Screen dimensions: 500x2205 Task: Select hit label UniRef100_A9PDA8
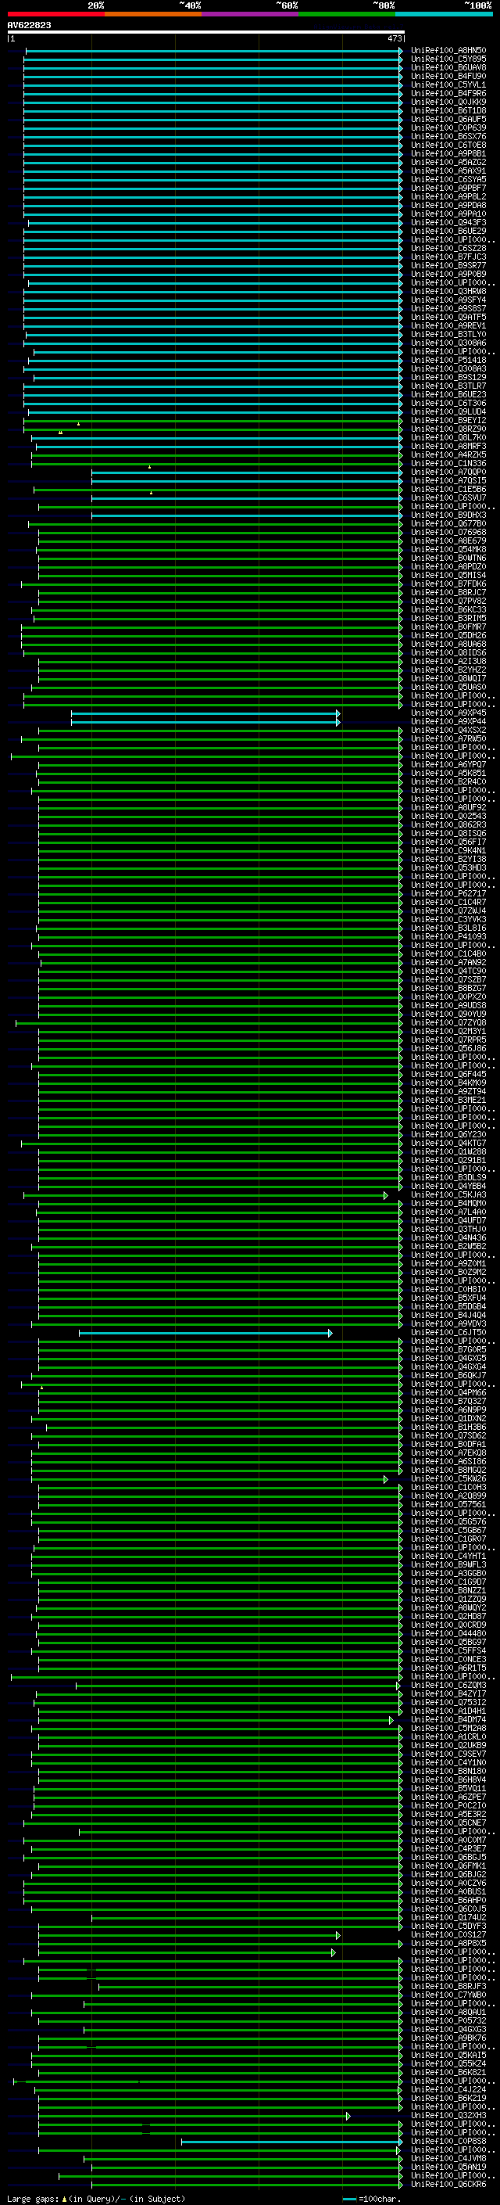click(x=448, y=206)
